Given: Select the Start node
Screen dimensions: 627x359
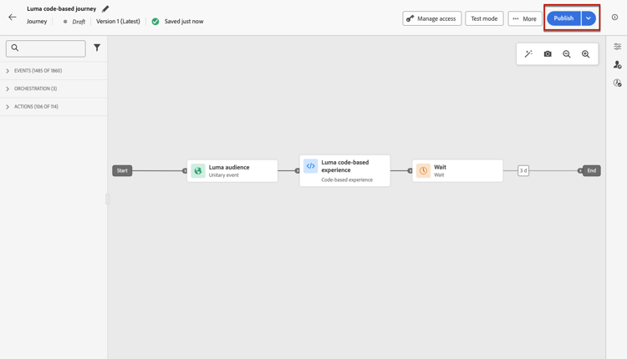Looking at the screenshot, I should (122, 170).
